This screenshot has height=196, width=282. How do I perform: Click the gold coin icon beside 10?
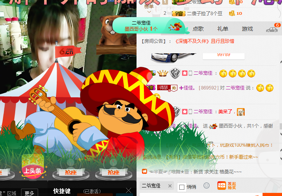(232, 13)
